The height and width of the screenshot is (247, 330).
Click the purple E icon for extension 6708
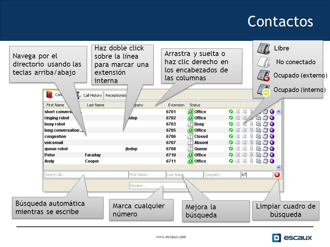pos(272,149)
